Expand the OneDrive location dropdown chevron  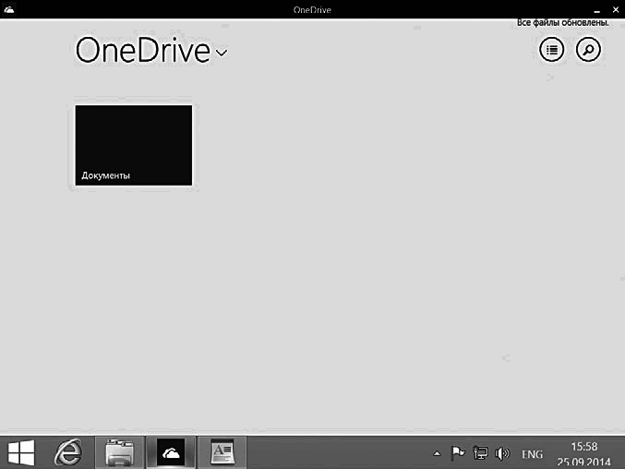(x=222, y=53)
